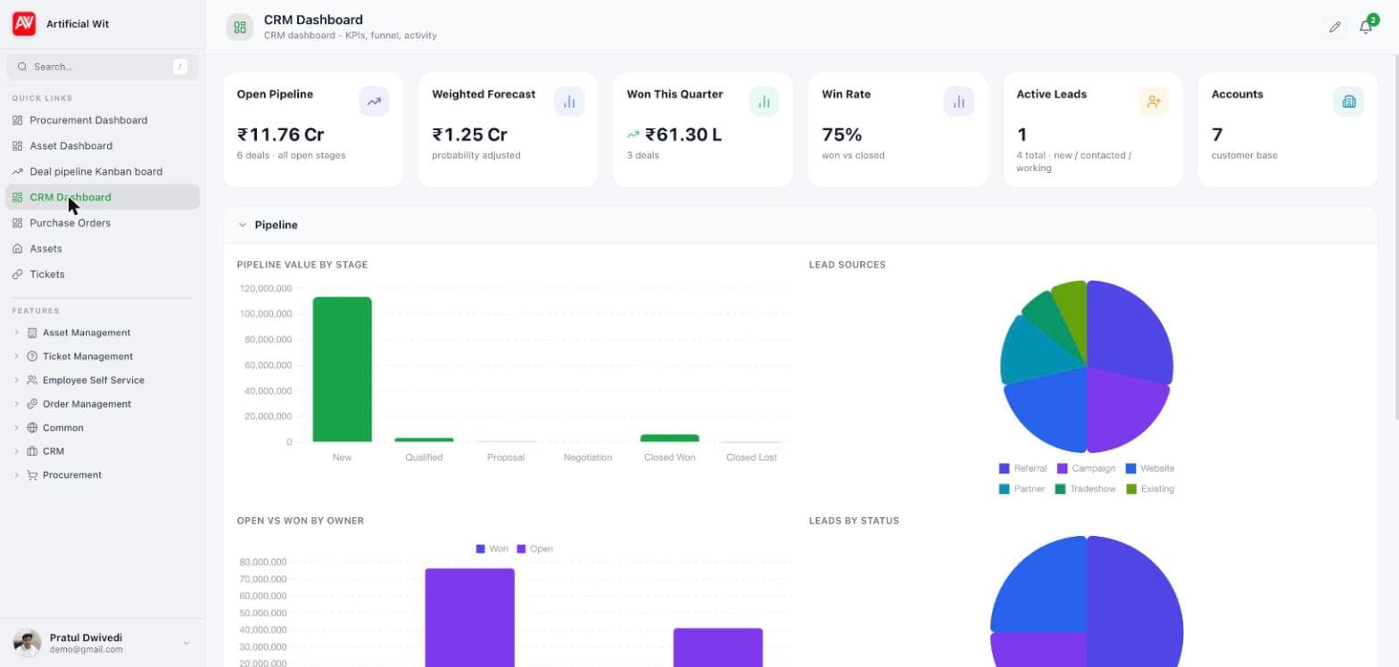Click the Active Leads user-plus icon

point(1154,102)
